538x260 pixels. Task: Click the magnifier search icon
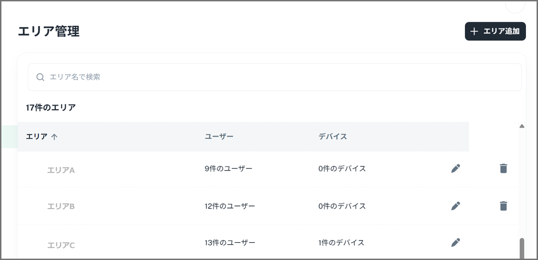40,77
